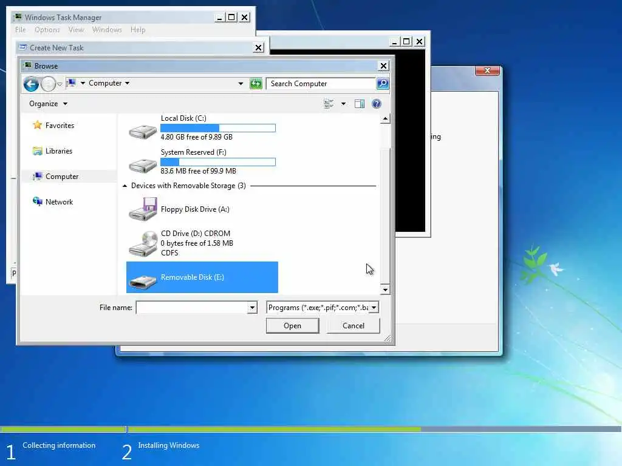Click scrollbar up arrow in file list
The image size is (622, 466).
point(384,118)
